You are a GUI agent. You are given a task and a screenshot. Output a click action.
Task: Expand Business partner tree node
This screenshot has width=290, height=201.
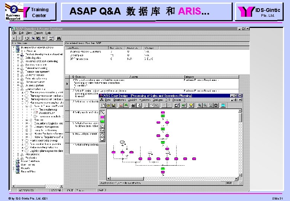tap(18, 85)
